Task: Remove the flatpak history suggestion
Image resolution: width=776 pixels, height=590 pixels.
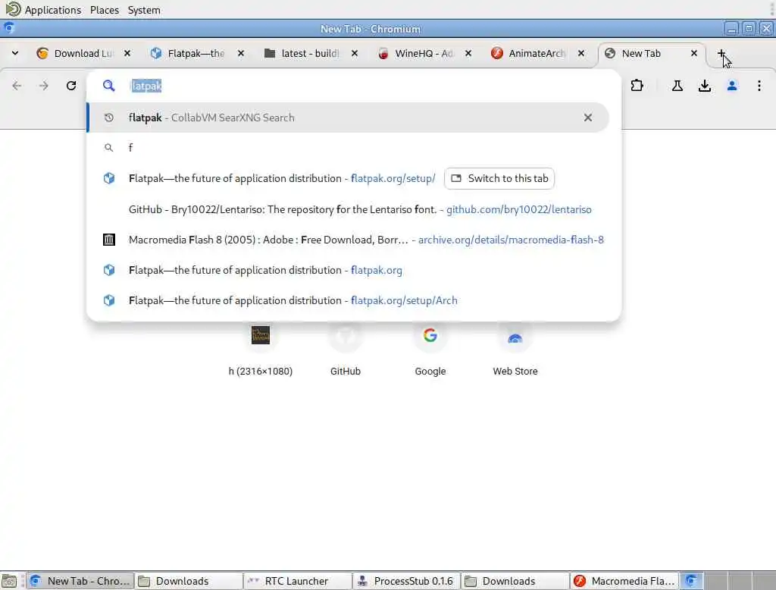Action: [x=588, y=118]
